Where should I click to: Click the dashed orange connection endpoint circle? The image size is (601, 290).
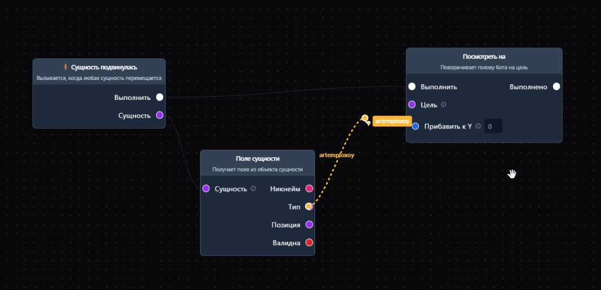tap(365, 118)
